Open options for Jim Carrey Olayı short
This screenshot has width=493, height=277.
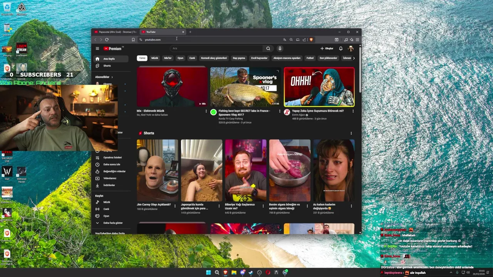point(175,206)
